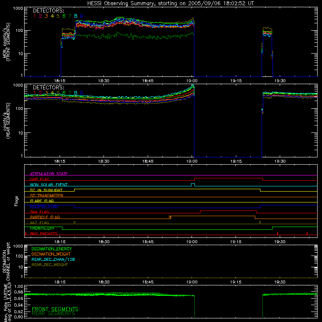The width and height of the screenshot is (322, 322).
Task: Click the red BAD_PACKETS spike near 19:30
Action: pos(278,233)
